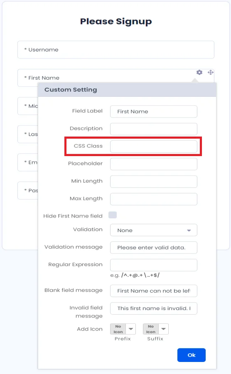Expand the Prefix icon dropdown arrow

pyautogui.click(x=131, y=329)
